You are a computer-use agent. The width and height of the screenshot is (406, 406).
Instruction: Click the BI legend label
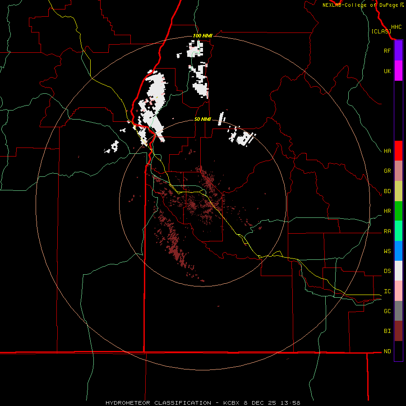tap(387, 331)
